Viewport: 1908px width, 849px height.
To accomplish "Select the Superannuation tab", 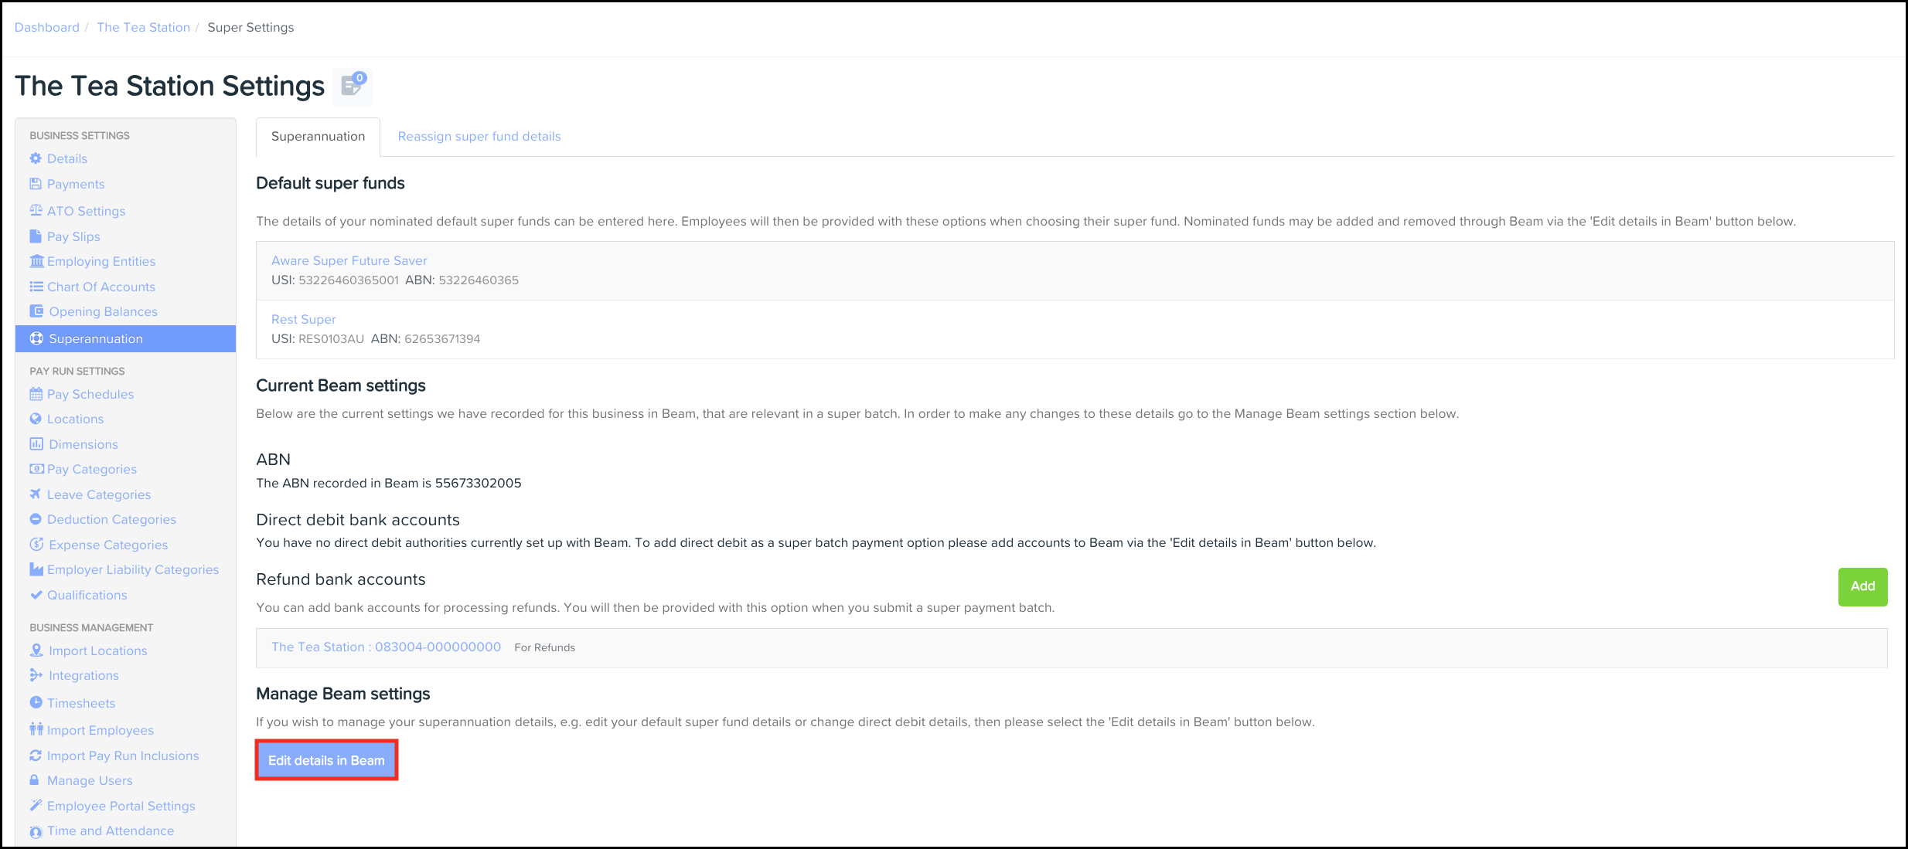I will 318,137.
